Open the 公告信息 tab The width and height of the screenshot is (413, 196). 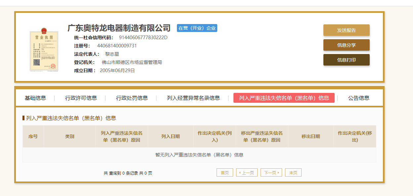point(359,98)
